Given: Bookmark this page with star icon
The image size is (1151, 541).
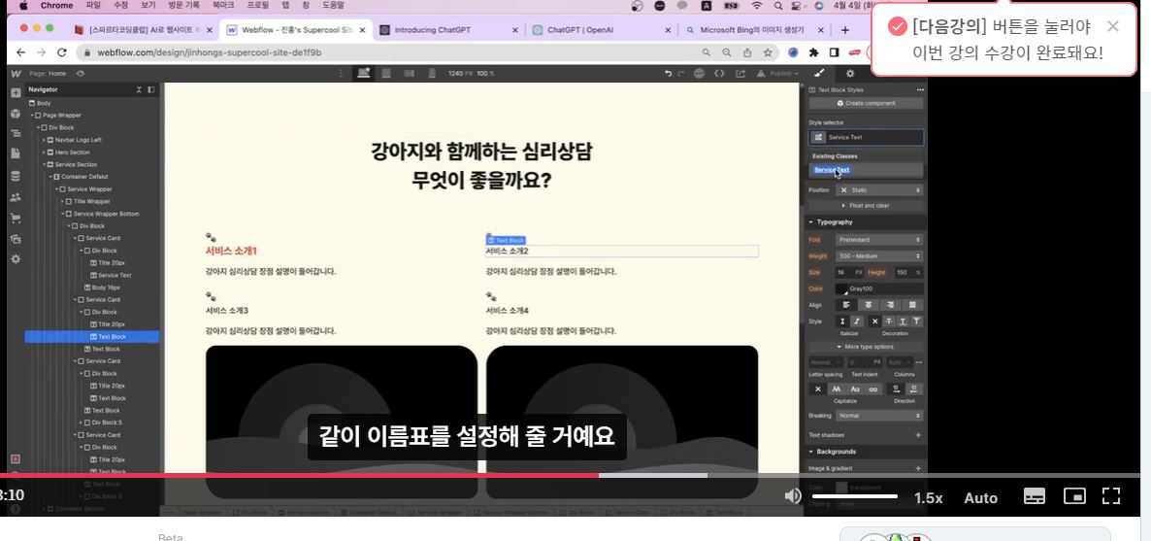Looking at the screenshot, I should tap(767, 52).
